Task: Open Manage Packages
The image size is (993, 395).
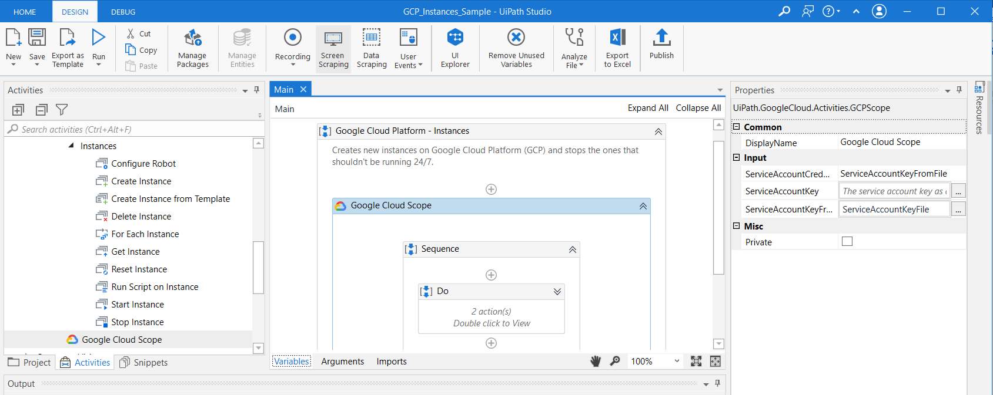Action: pos(193,48)
